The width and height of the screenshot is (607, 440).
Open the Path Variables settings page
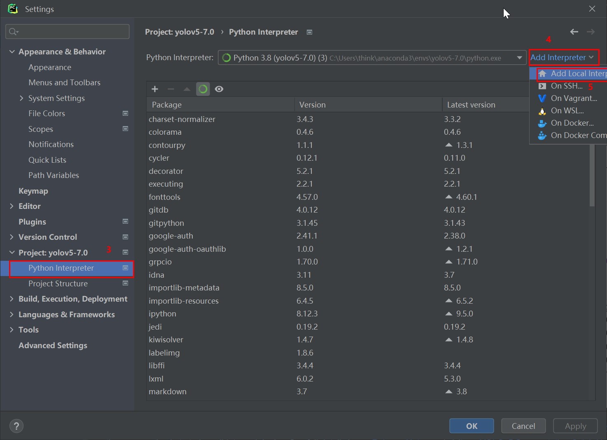pyautogui.click(x=54, y=175)
